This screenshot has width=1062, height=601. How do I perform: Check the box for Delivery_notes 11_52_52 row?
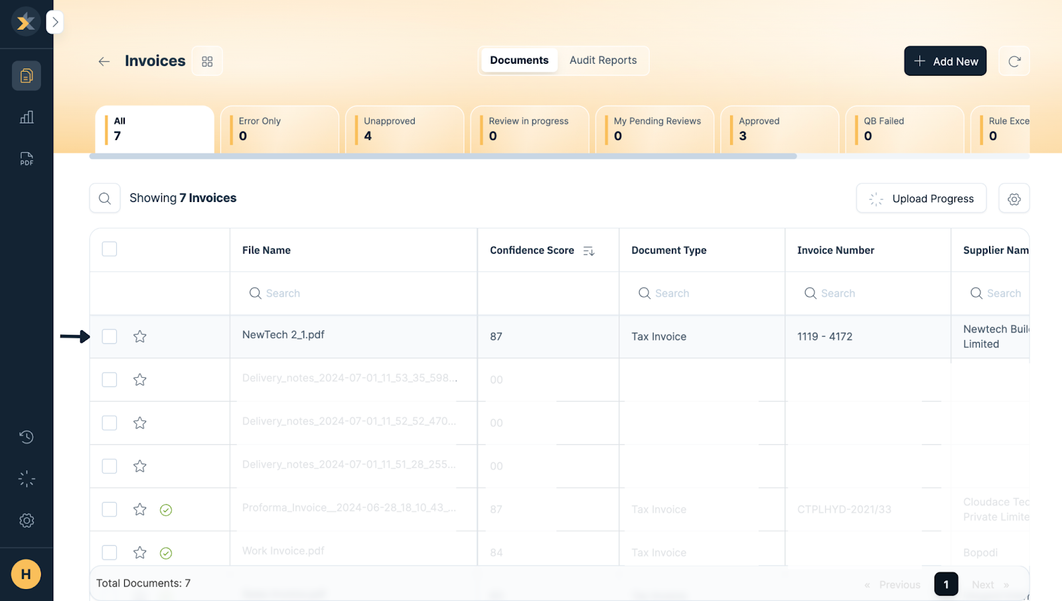pyautogui.click(x=110, y=423)
